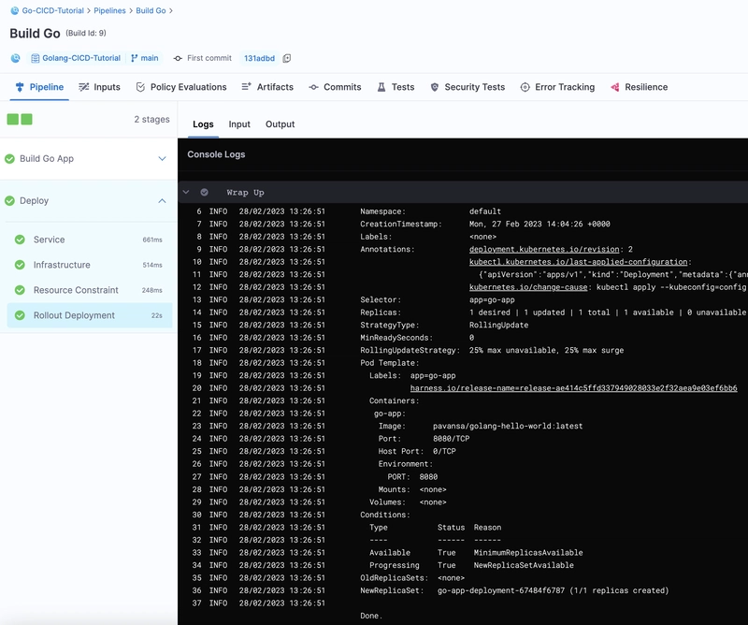
Task: Click the '2 stages' label
Action: [x=151, y=120]
